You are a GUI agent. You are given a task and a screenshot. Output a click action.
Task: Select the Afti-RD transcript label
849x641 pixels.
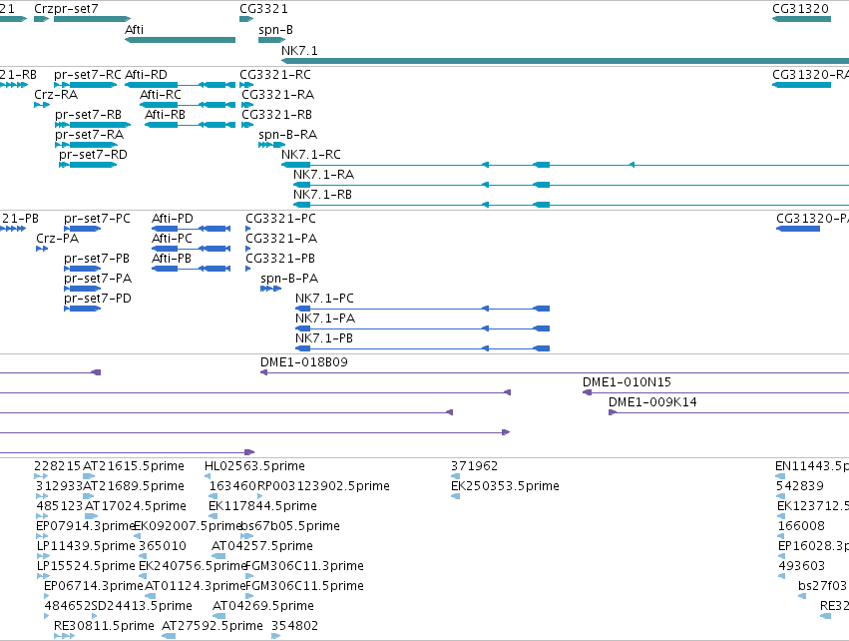coord(147,75)
